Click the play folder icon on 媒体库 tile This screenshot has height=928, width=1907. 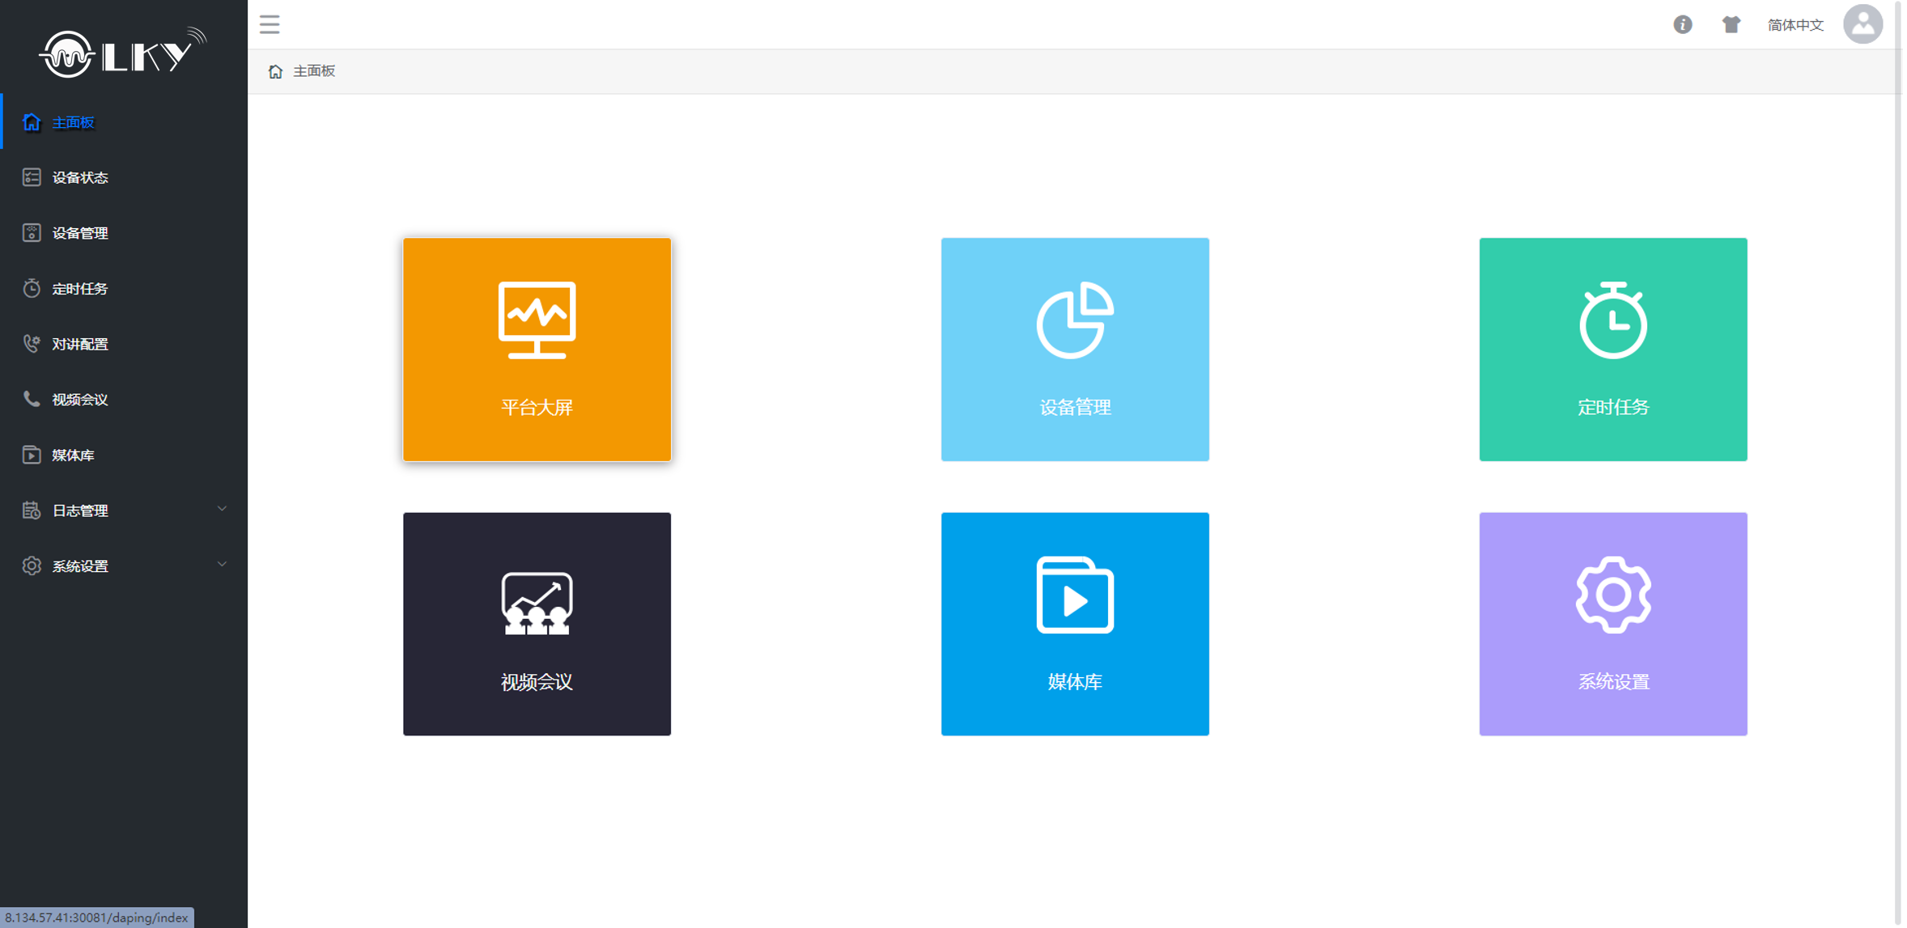tap(1074, 595)
